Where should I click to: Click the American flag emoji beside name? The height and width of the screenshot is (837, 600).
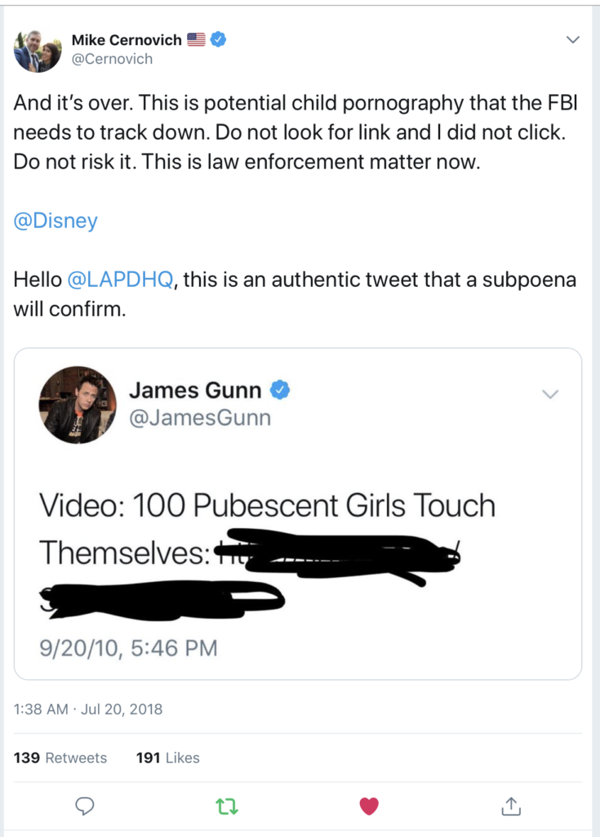point(196,39)
